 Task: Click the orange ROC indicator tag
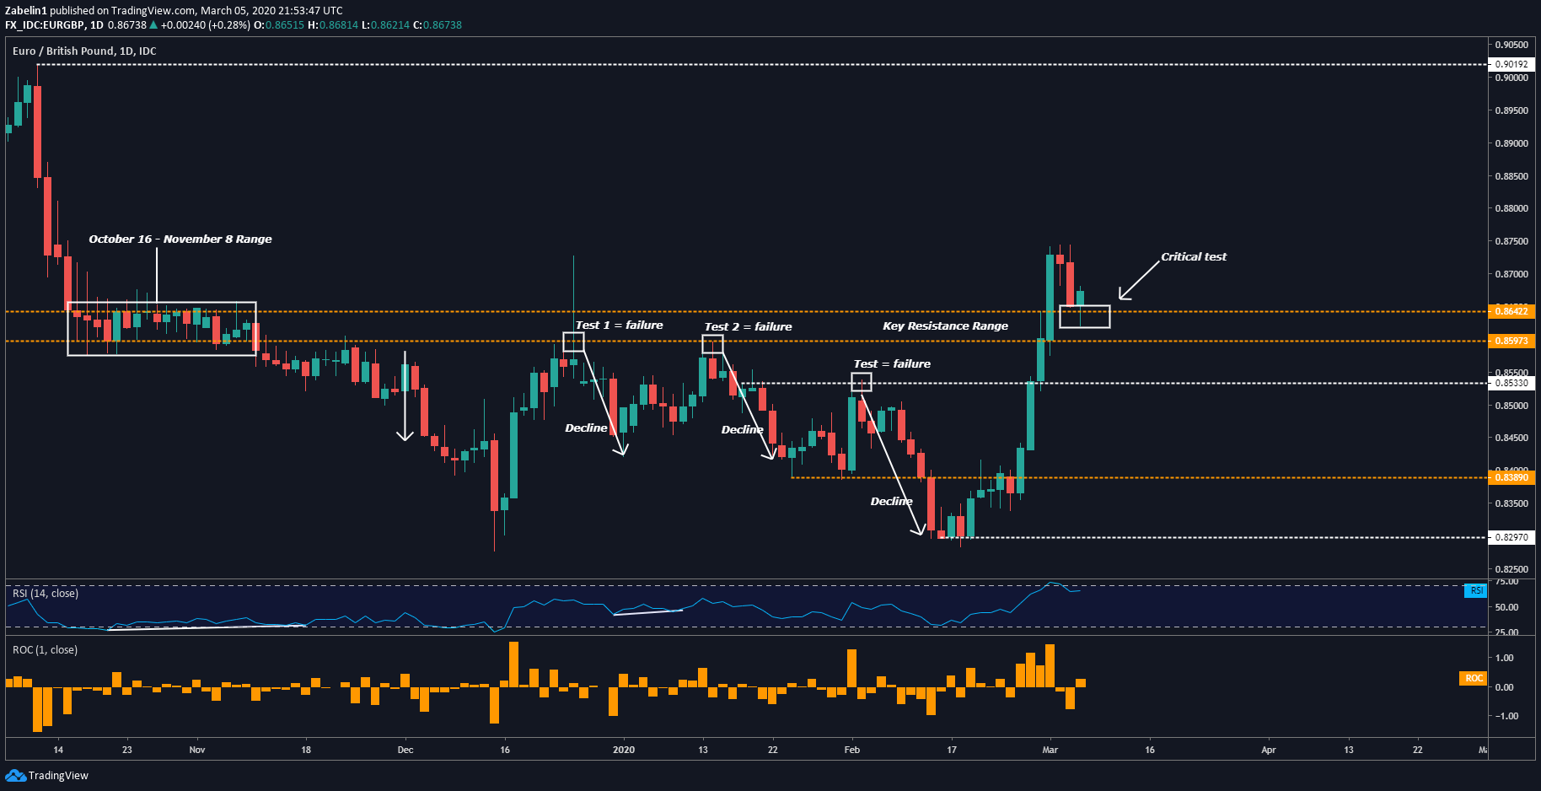[x=1474, y=678]
